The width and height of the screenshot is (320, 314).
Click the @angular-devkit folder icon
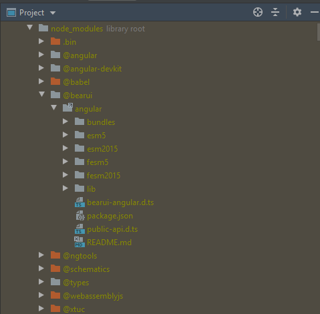coord(55,68)
